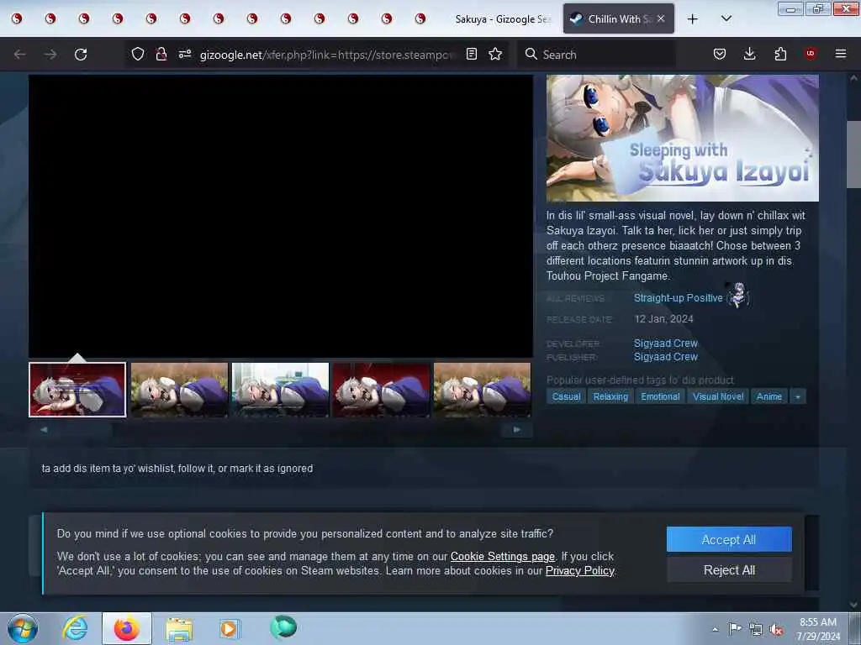Click the muted volume tray icon
The height and width of the screenshot is (645, 861).
tap(776, 629)
